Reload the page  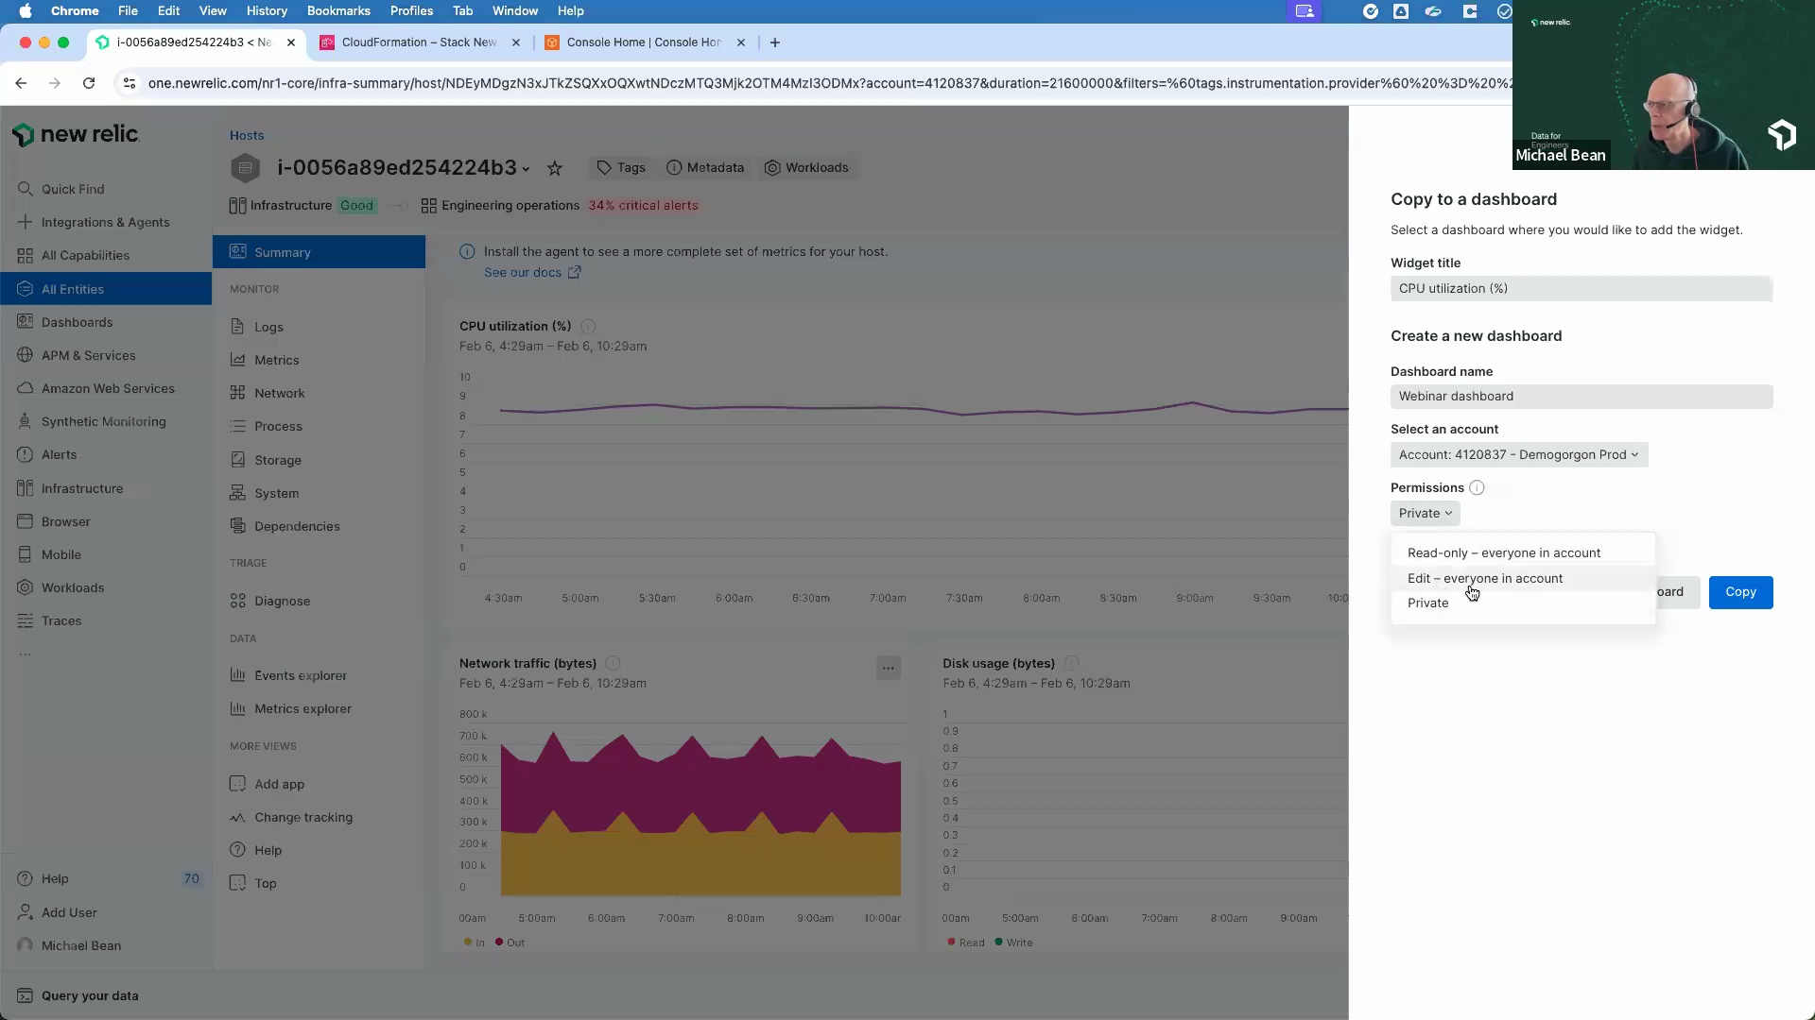coord(89,83)
